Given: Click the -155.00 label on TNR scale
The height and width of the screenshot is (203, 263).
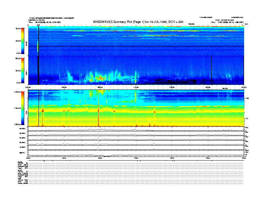Looking at the screenshot, I should coord(17,124).
